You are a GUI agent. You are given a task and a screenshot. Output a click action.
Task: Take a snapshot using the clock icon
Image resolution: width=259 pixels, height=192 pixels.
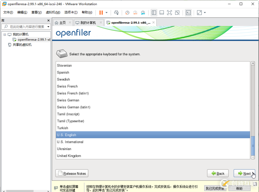click(127, 12)
